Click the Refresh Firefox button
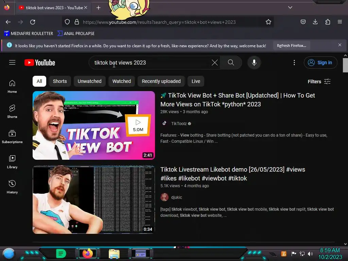The height and width of the screenshot is (261, 348). click(291, 46)
